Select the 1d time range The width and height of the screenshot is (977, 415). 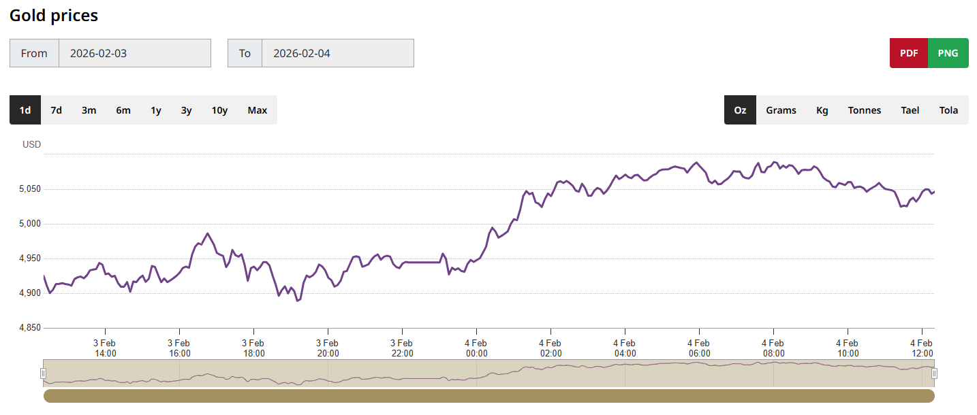[x=25, y=110]
